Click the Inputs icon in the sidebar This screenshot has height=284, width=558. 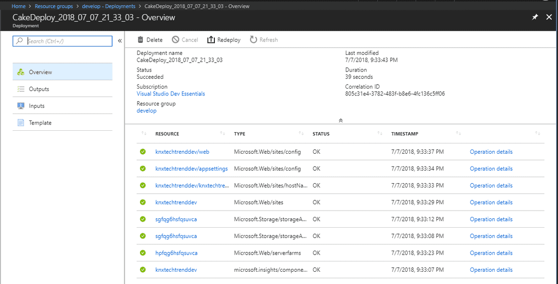22,105
